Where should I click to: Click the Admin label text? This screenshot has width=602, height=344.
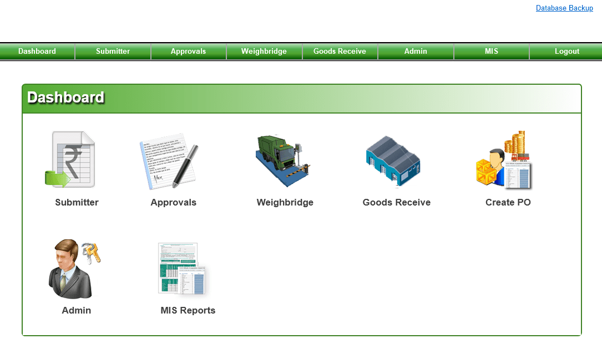(76, 310)
